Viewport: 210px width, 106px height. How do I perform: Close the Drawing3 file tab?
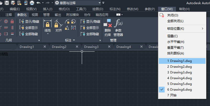[x=109, y=47]
